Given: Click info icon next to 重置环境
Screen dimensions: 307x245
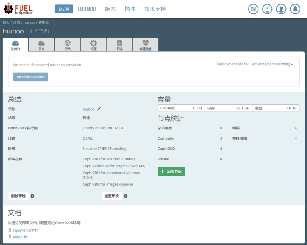Looking at the screenshot, I should click(125, 196).
